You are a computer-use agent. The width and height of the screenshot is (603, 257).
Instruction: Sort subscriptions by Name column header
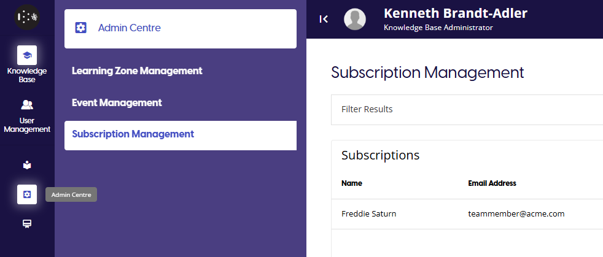pos(352,183)
